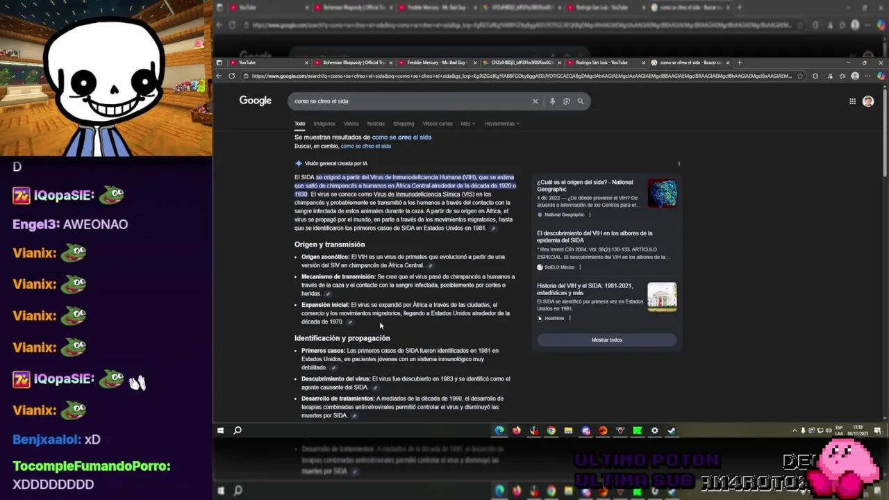Switch to Freddie Mercury - Mr. Bad Guy tab
Image resolution: width=889 pixels, height=500 pixels.
click(x=438, y=62)
